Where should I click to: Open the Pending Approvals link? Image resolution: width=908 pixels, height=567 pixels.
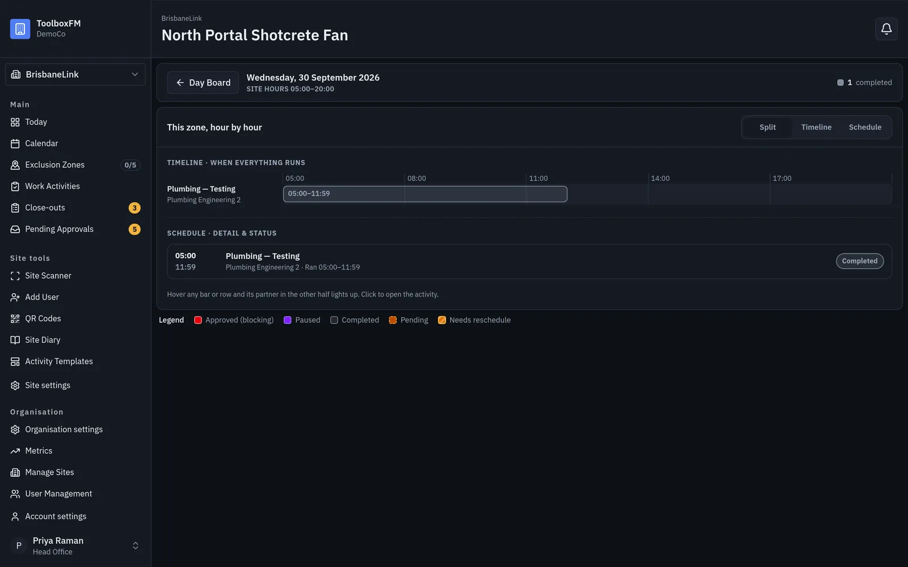75,229
